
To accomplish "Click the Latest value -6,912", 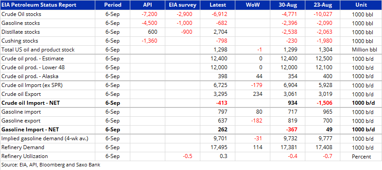I will 219,14.
